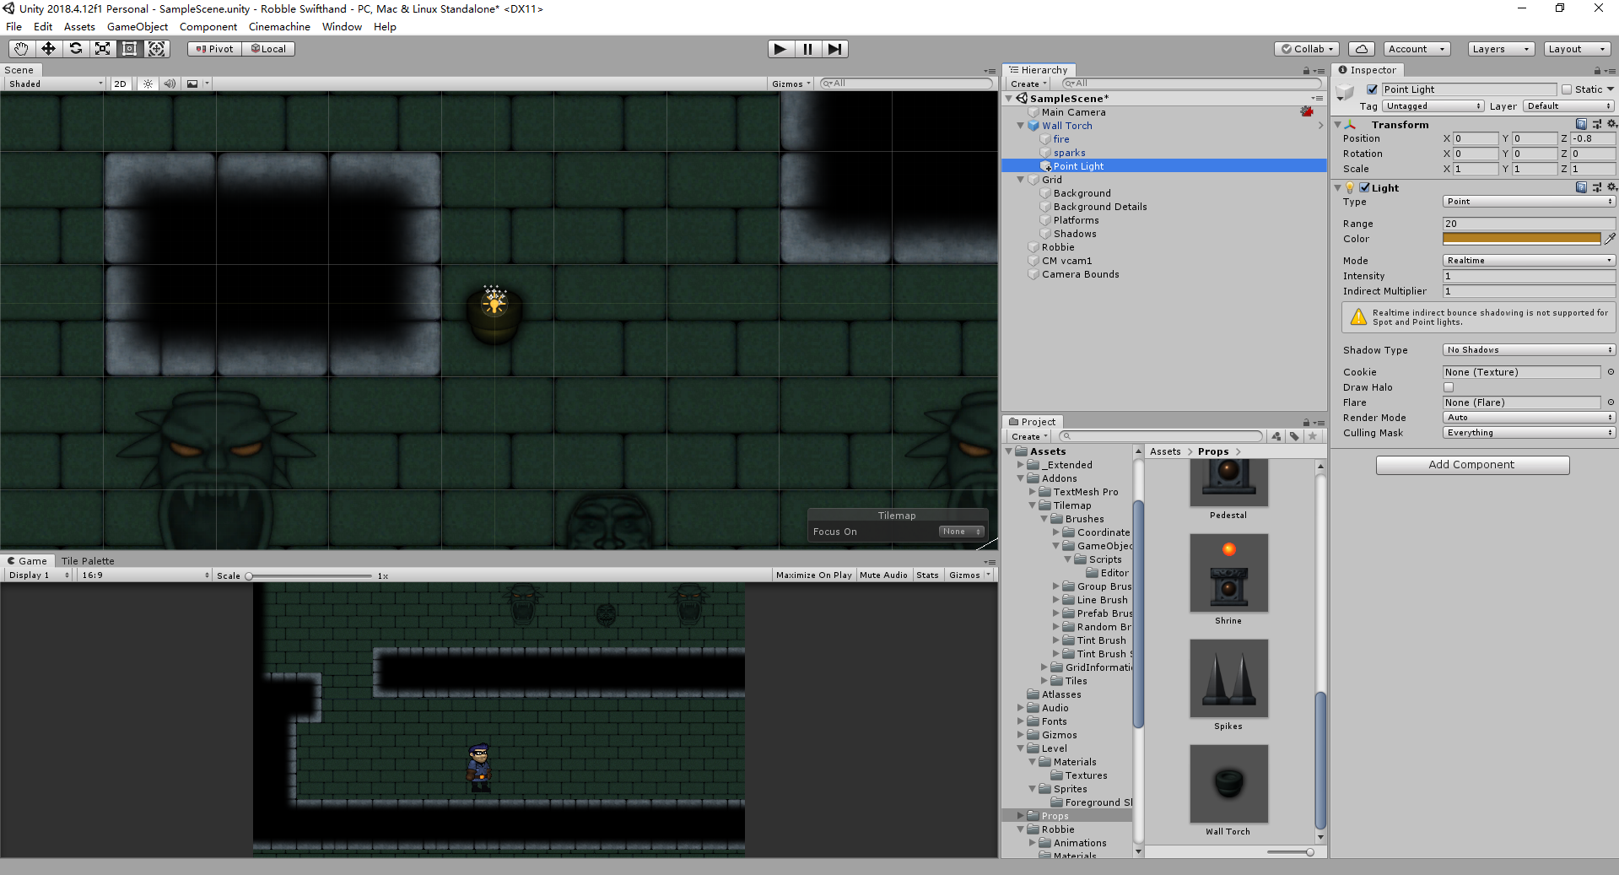This screenshot has height=875, width=1619.
Task: Click Cookie texture object picker
Action: click(1610, 372)
